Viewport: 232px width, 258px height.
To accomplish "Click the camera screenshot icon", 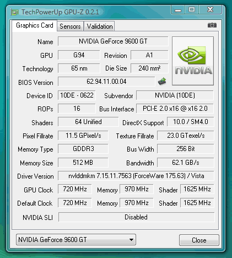I will pos(212,25).
